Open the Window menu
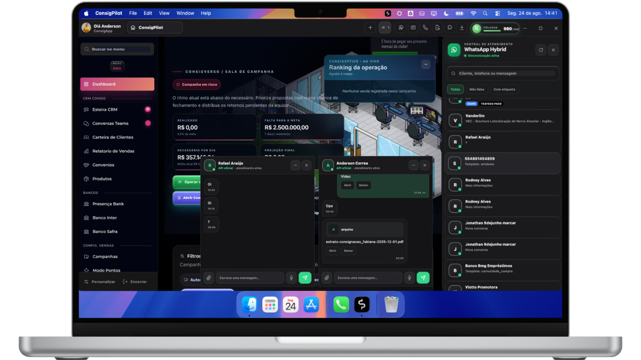641x360 pixels. pos(185,13)
